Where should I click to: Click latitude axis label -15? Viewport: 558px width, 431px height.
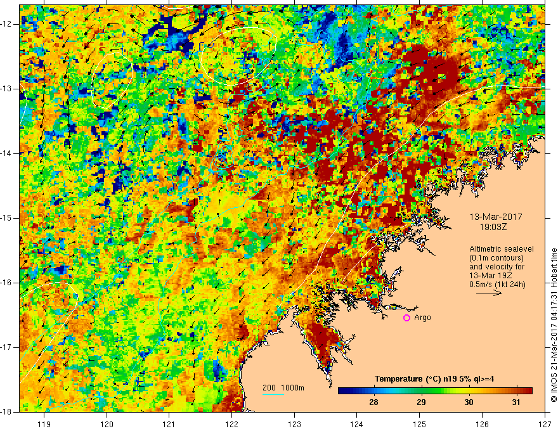pos(8,218)
